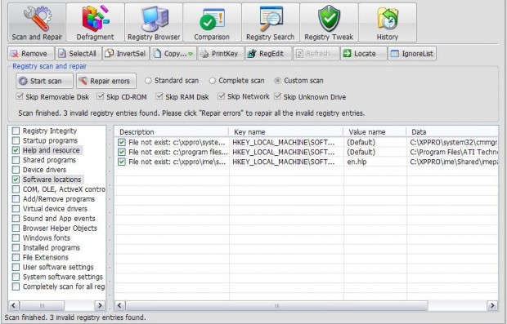Click the PrintKey toolbar button
507x324 pixels.
click(221, 54)
